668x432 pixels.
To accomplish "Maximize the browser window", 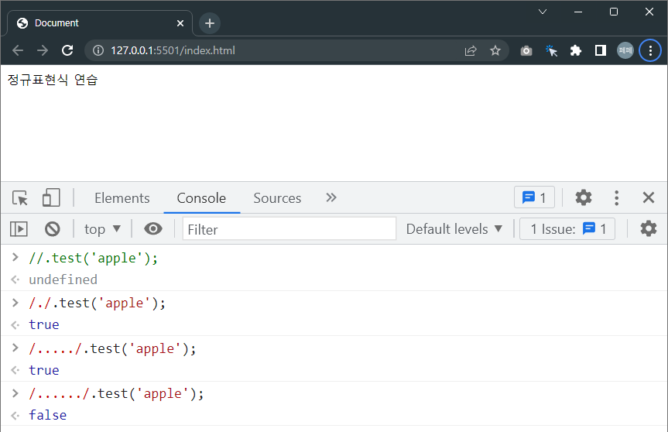I will point(614,12).
